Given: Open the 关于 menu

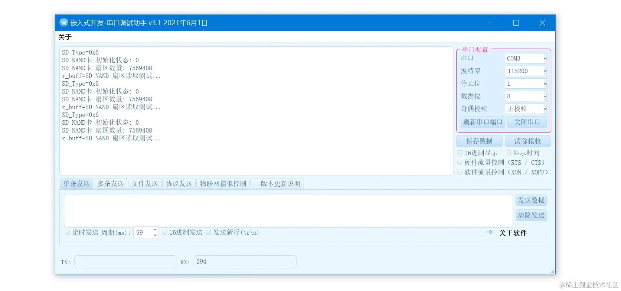Looking at the screenshot, I should [65, 37].
